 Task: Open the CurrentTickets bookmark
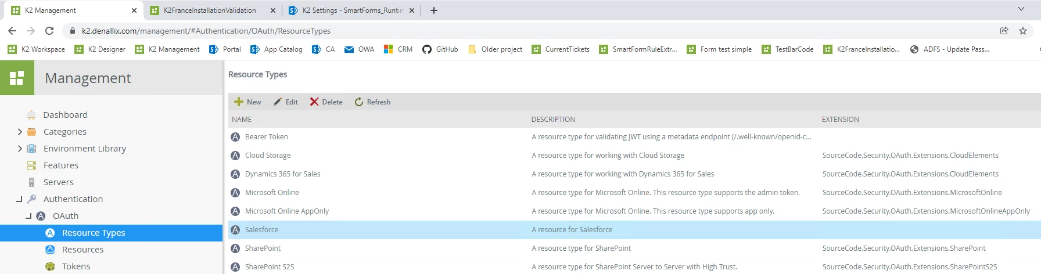pos(561,49)
